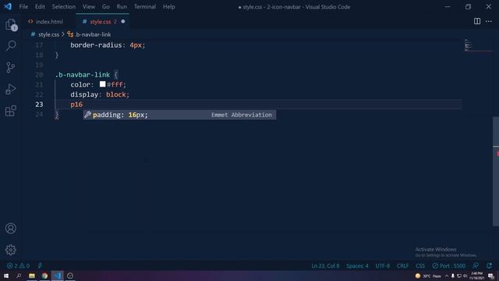The height and width of the screenshot is (281, 499).
Task: Open the Windows Start menu
Action: 6,276
